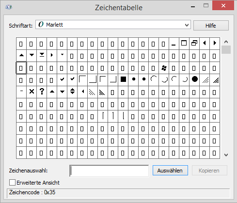Image resolution: width=237 pixels, height=203 pixels.
Task: Click the Auswählen button
Action: pos(170,171)
